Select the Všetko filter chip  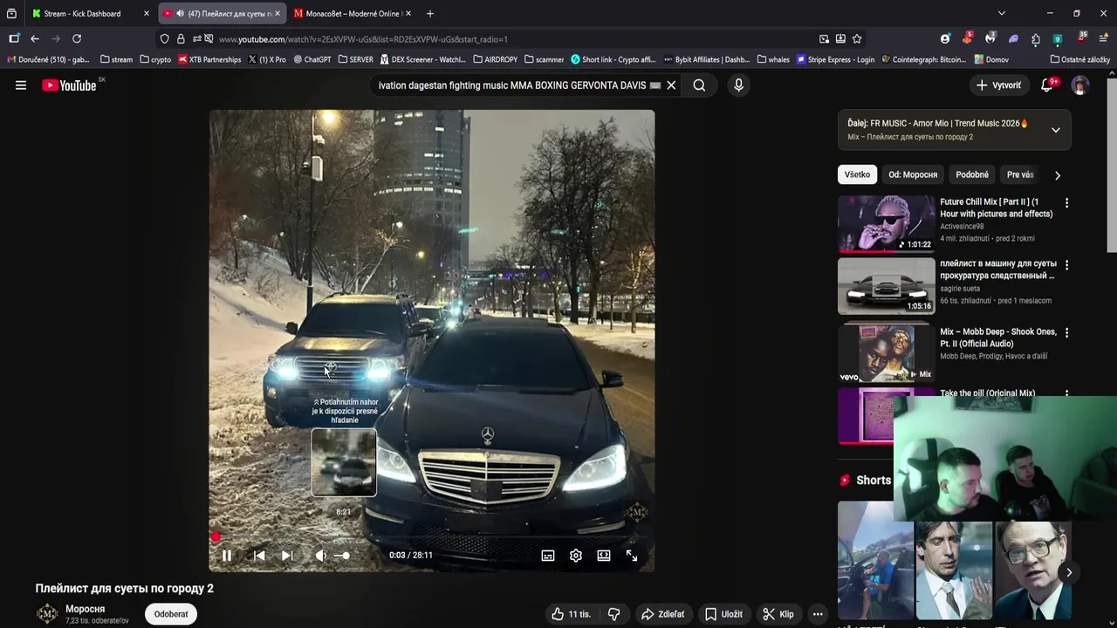[x=857, y=174]
